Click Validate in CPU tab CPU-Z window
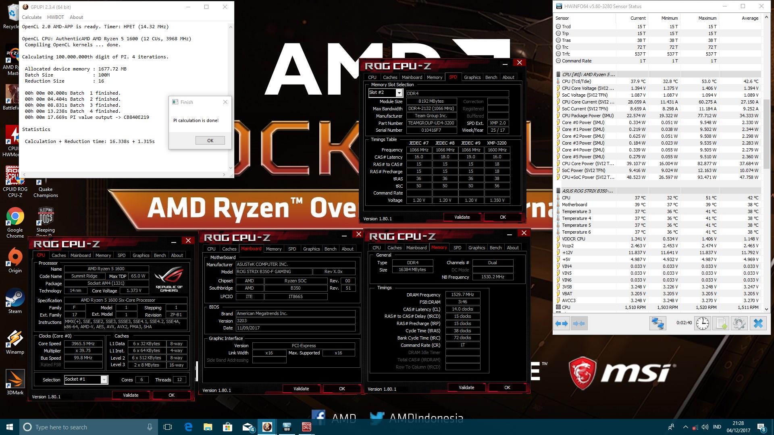774x435 pixels. tap(131, 395)
